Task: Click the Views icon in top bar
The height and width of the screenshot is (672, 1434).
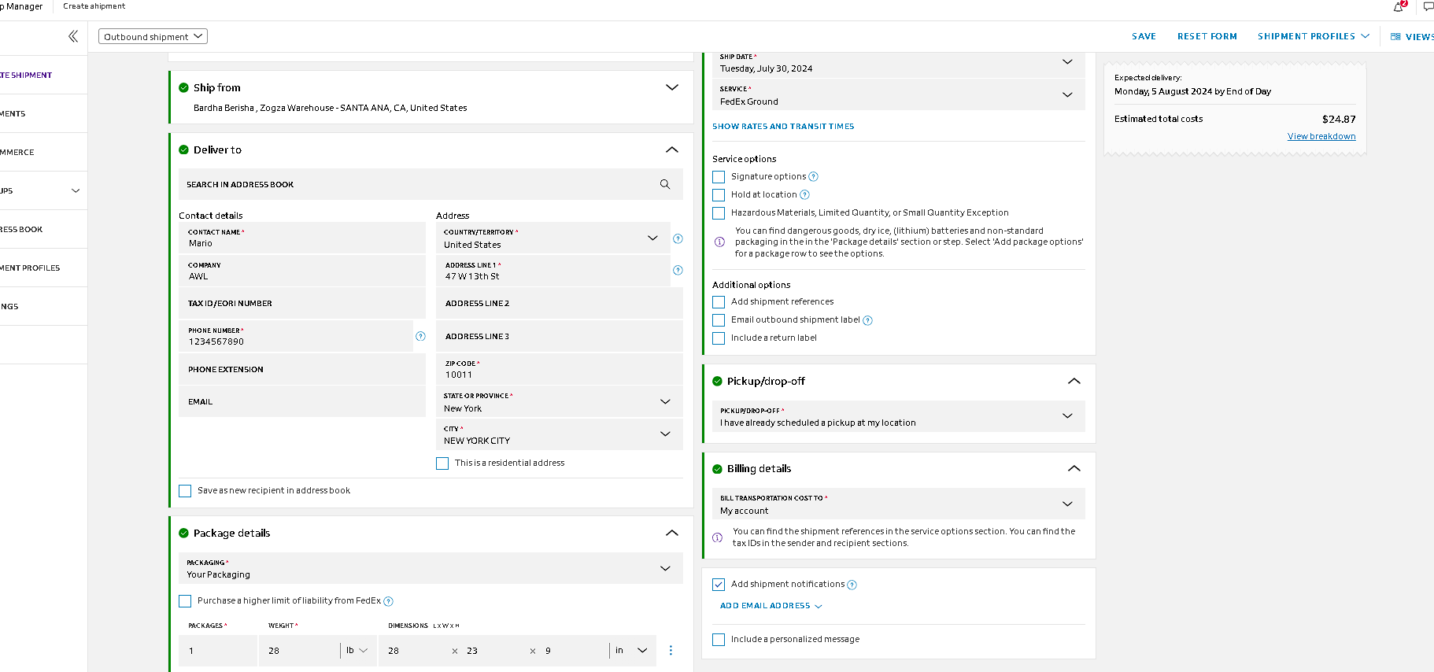Action: (1395, 36)
